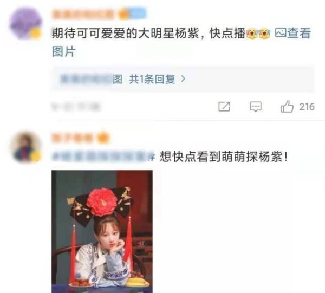The width and height of the screenshot is (325, 293).
Task: Open the second commenter's orange username
Action: click(73, 138)
